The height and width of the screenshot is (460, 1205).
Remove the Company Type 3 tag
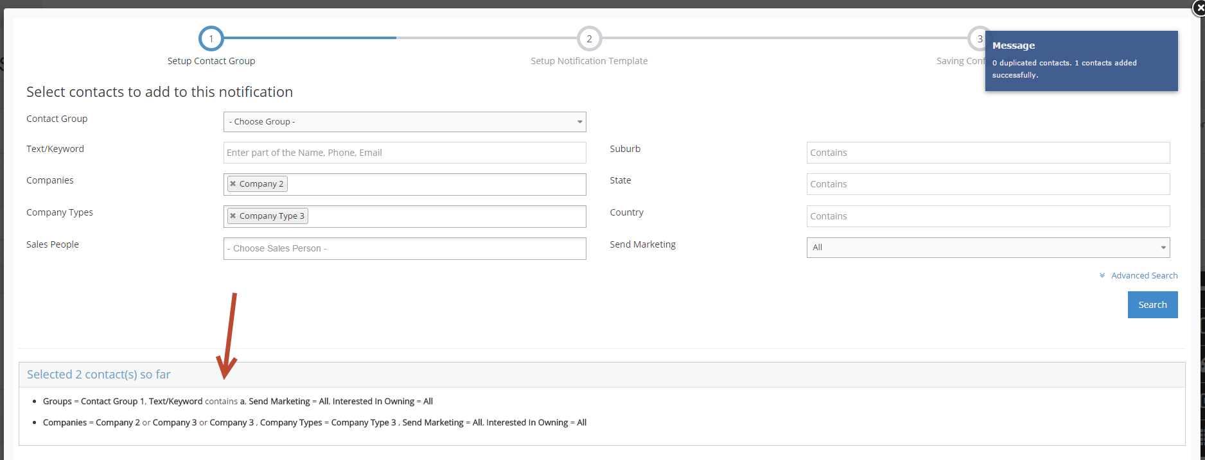click(x=233, y=216)
